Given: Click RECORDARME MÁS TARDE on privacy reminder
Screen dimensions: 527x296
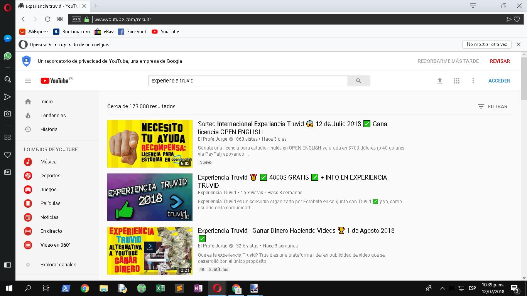Looking at the screenshot, I should coord(448,61).
